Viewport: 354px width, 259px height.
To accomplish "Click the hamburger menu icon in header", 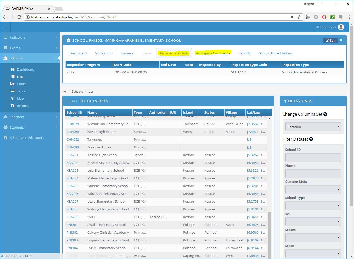I will (5, 27).
